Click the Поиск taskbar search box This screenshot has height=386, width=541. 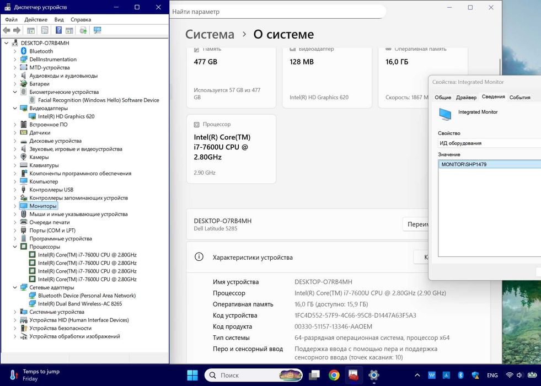click(x=254, y=375)
